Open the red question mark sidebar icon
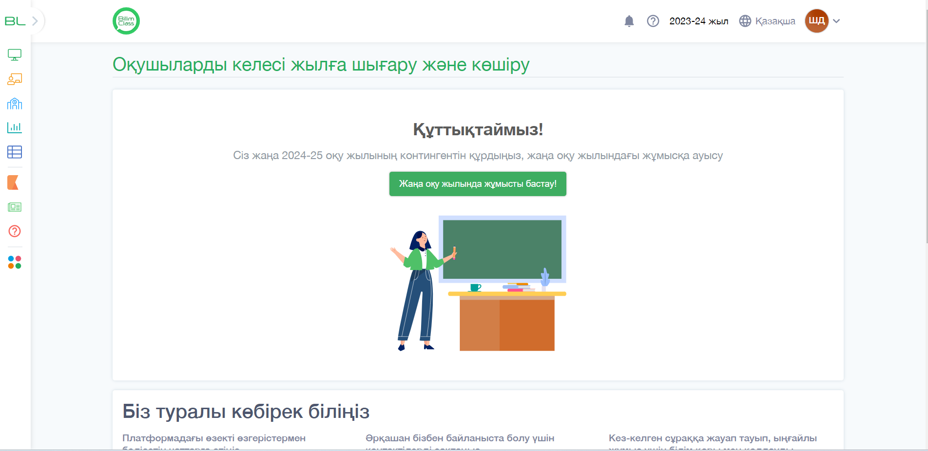928x451 pixels. [x=15, y=231]
